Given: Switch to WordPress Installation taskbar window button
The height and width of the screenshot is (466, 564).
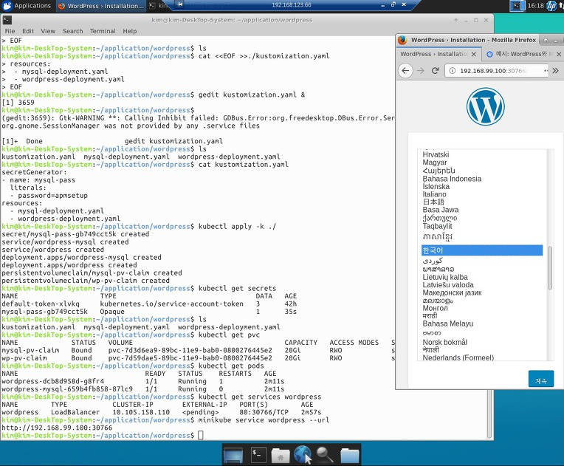Looking at the screenshot, I should pos(100,6).
